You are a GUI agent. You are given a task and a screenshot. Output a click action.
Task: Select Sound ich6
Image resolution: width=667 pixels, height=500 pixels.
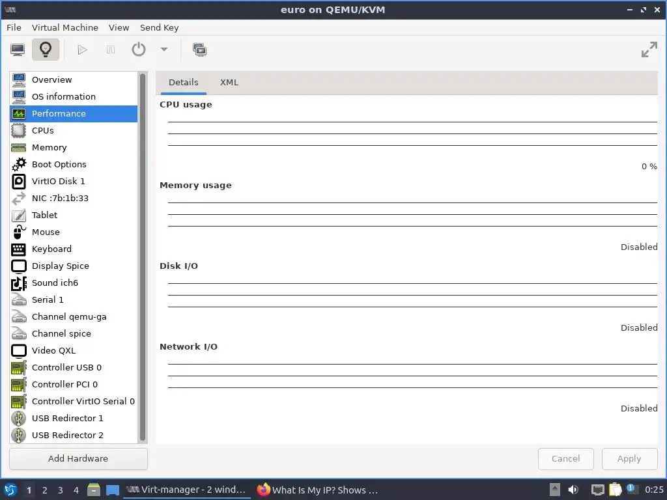pos(74,283)
